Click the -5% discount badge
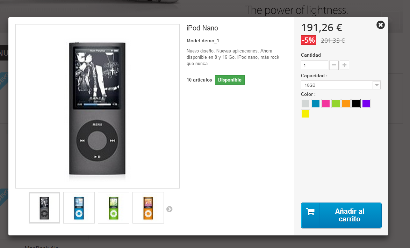The height and width of the screenshot is (248, 410). [x=309, y=40]
